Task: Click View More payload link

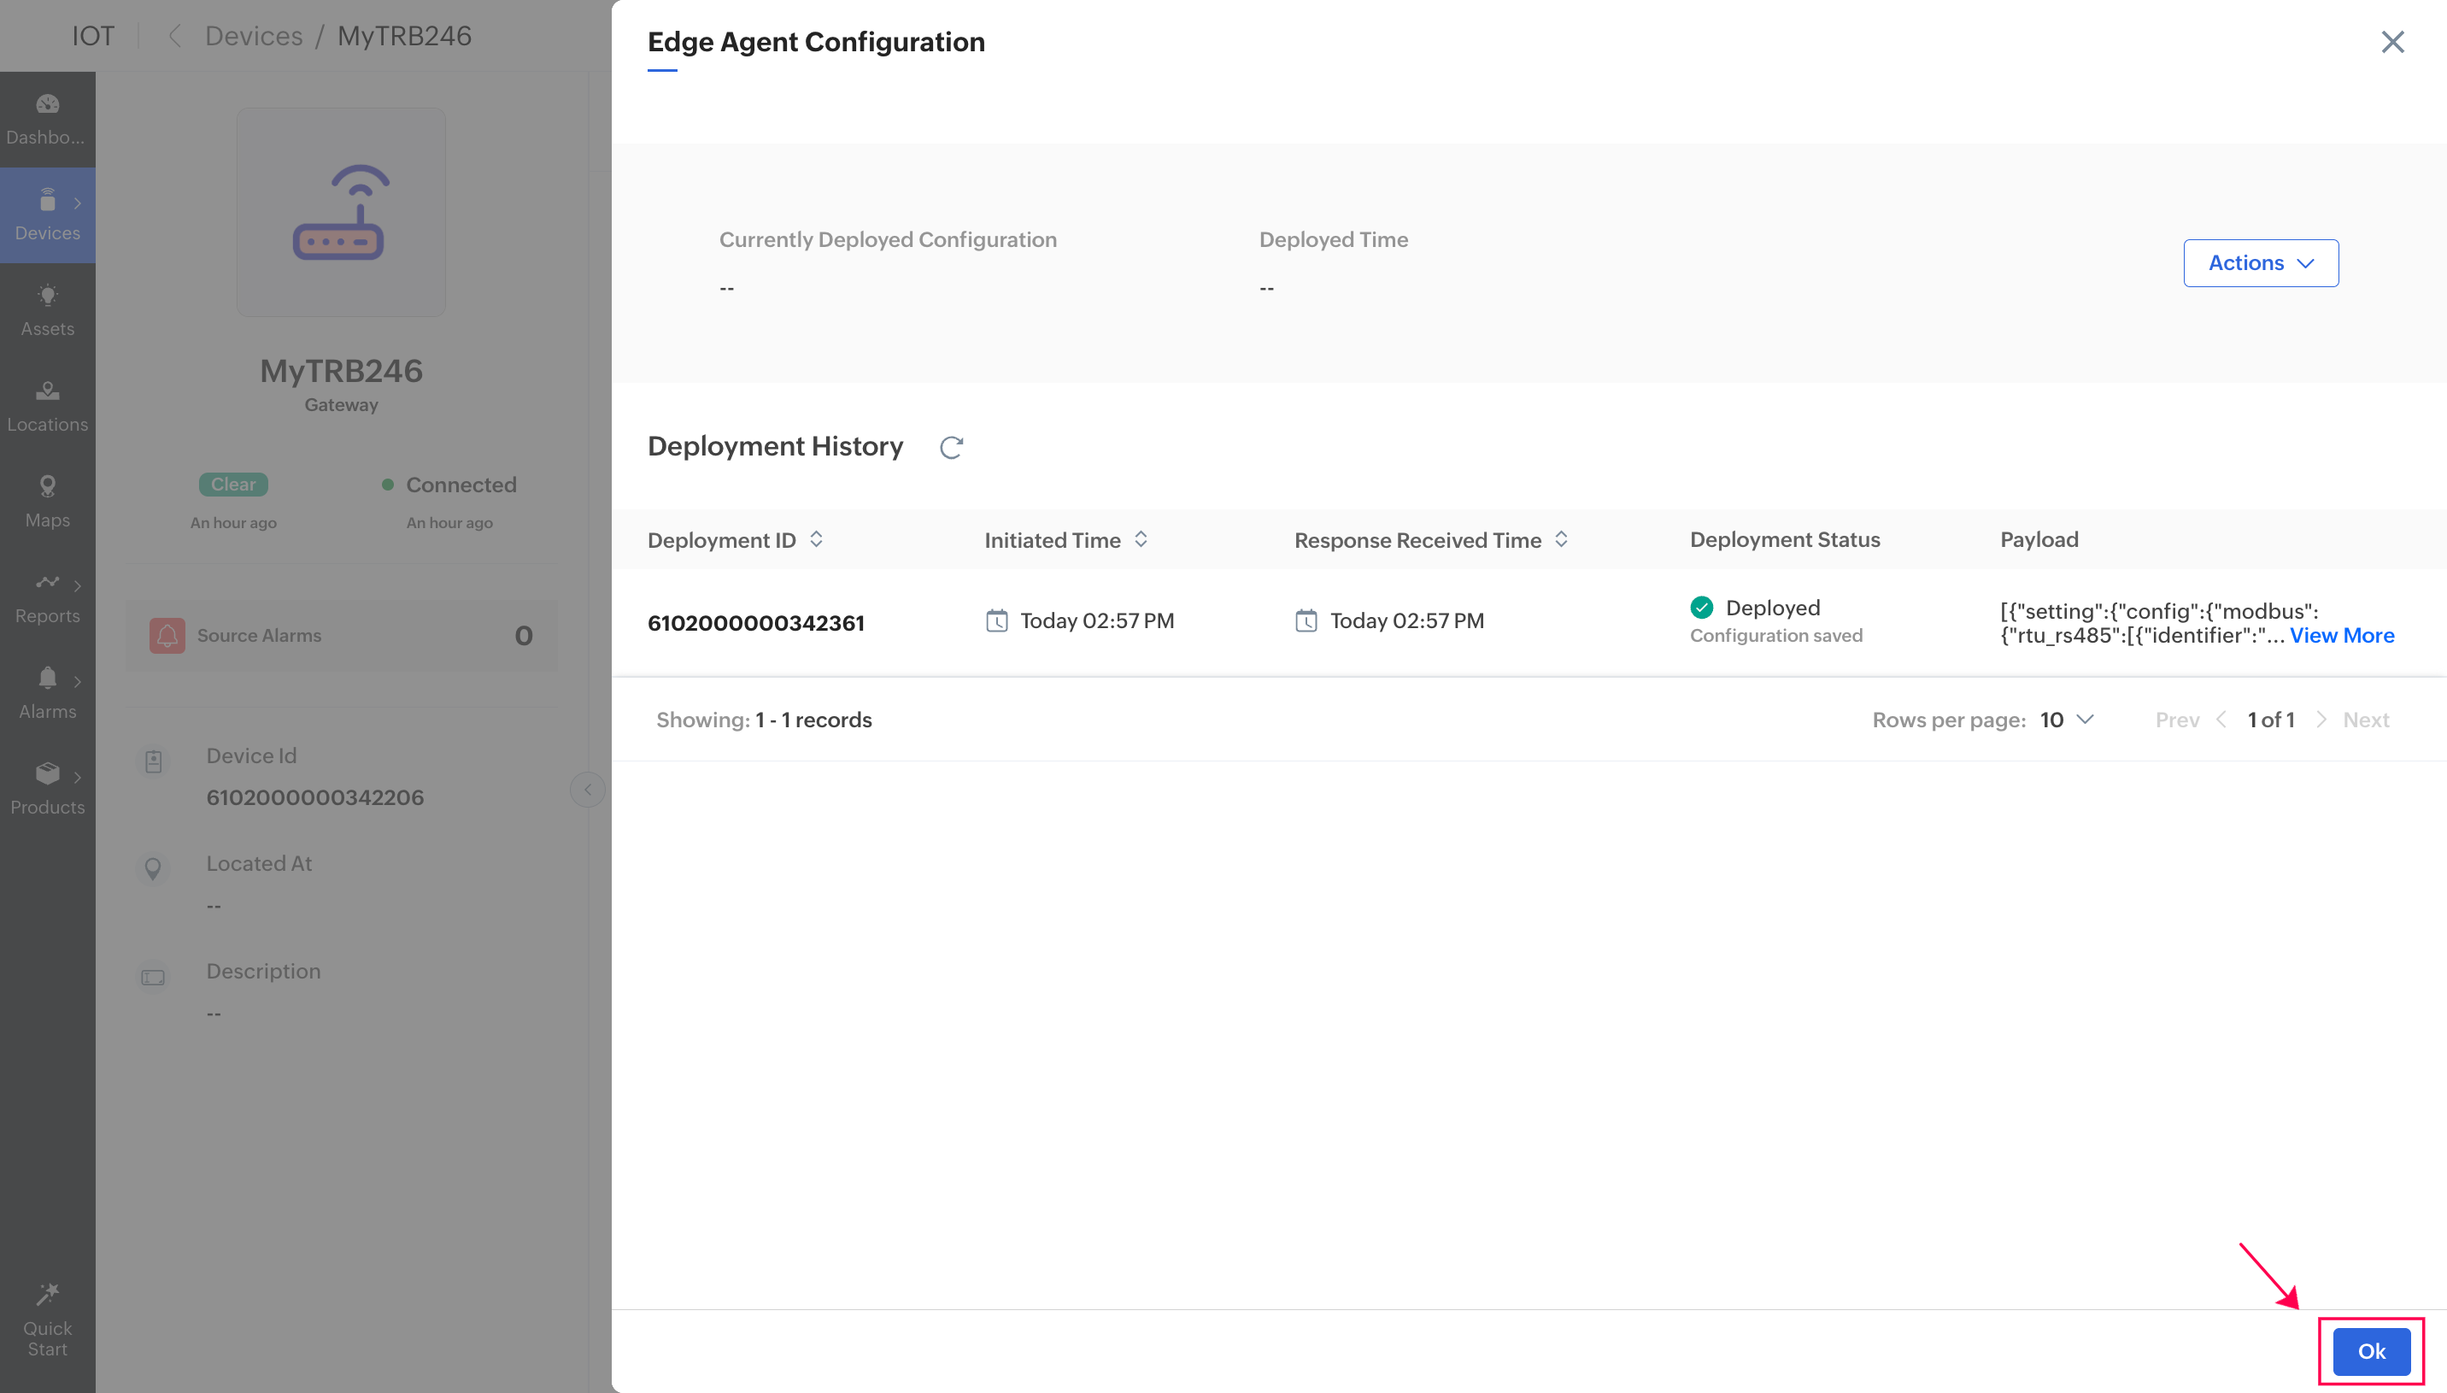Action: pyautogui.click(x=2341, y=635)
